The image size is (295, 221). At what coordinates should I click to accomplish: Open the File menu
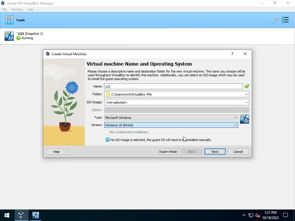(4, 9)
